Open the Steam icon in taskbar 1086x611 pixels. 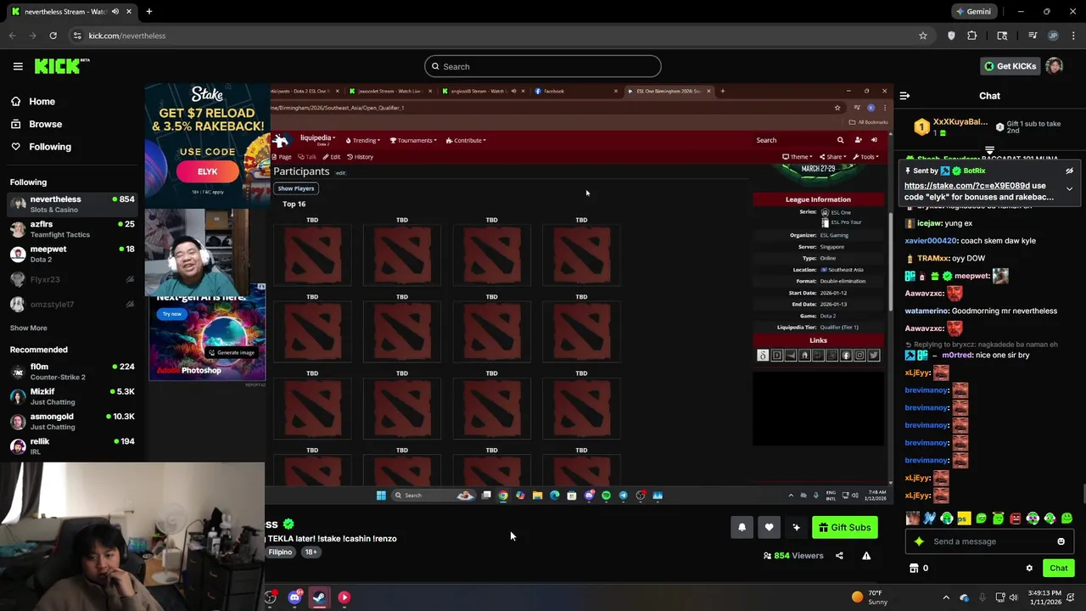[x=319, y=597]
